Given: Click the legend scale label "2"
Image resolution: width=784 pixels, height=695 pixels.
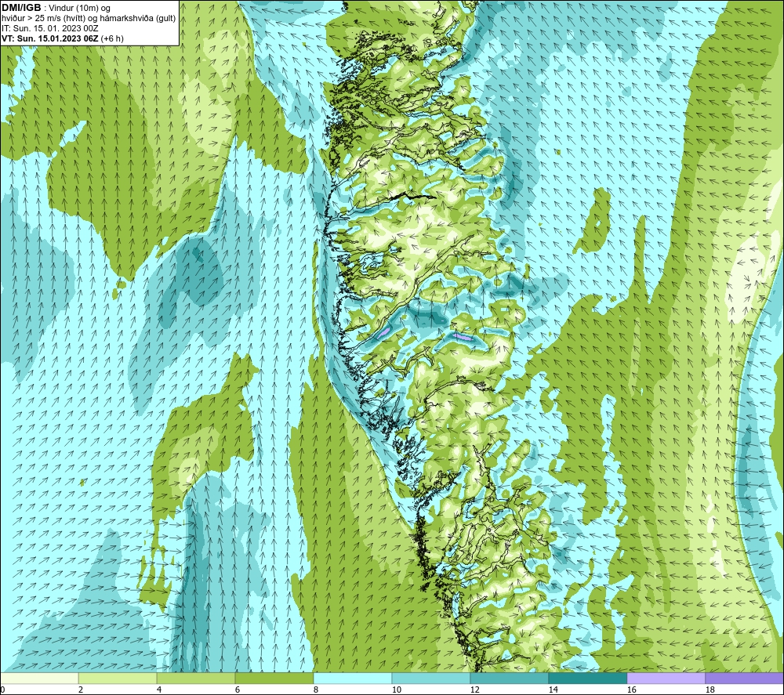Looking at the screenshot, I should click(81, 690).
